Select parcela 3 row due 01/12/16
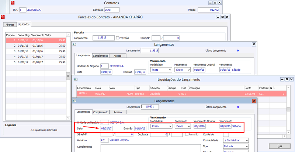This screenshot has height=152, width=295. (x=36, y=51)
